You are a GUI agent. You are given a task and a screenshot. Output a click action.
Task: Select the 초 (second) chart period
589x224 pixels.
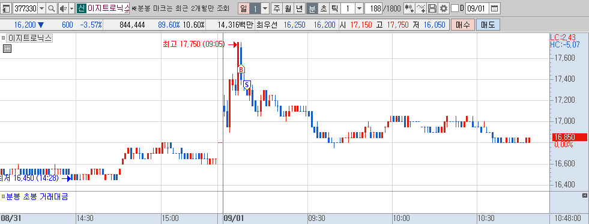tap(323, 8)
